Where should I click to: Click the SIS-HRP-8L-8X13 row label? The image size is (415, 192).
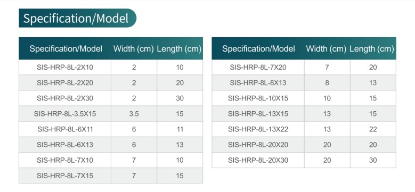[x=258, y=82]
